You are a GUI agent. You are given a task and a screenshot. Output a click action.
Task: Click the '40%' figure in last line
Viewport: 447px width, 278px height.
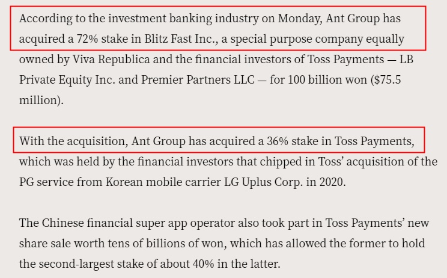203,264
